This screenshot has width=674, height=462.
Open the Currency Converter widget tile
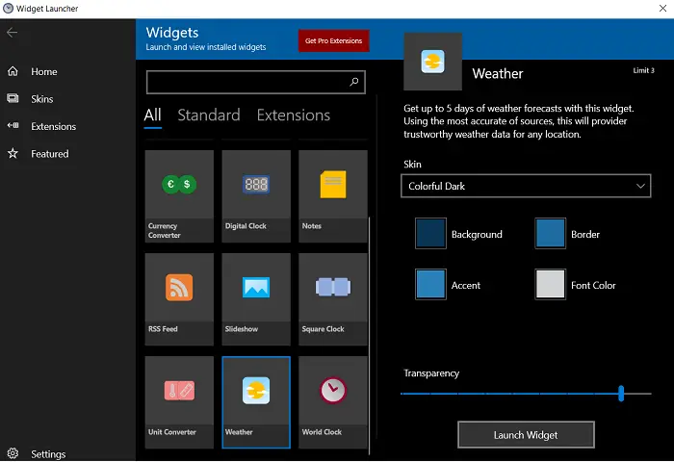179,196
